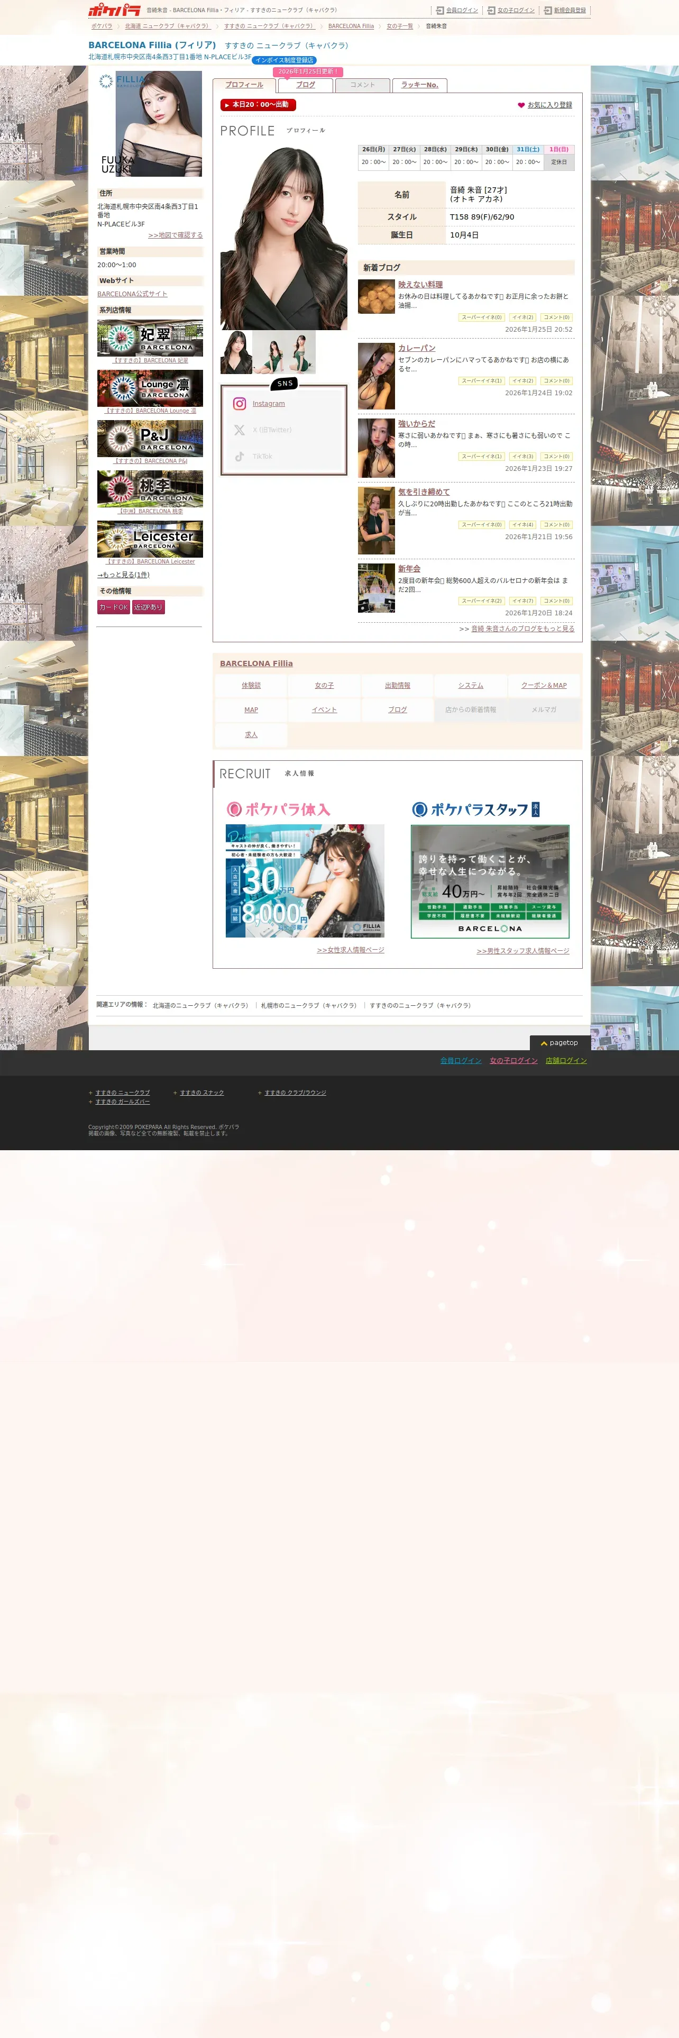The image size is (679, 2038).
Task: Click スーパーイイネ(0) on 映えない料理
Action: tap(481, 317)
